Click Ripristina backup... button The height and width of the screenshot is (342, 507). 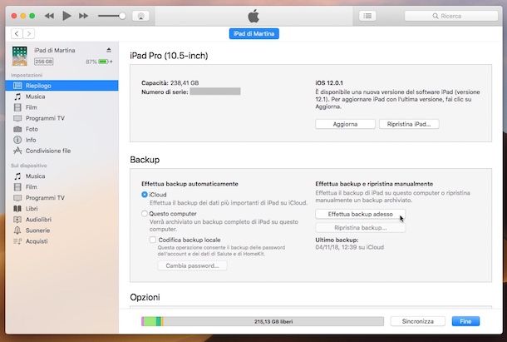coord(360,228)
